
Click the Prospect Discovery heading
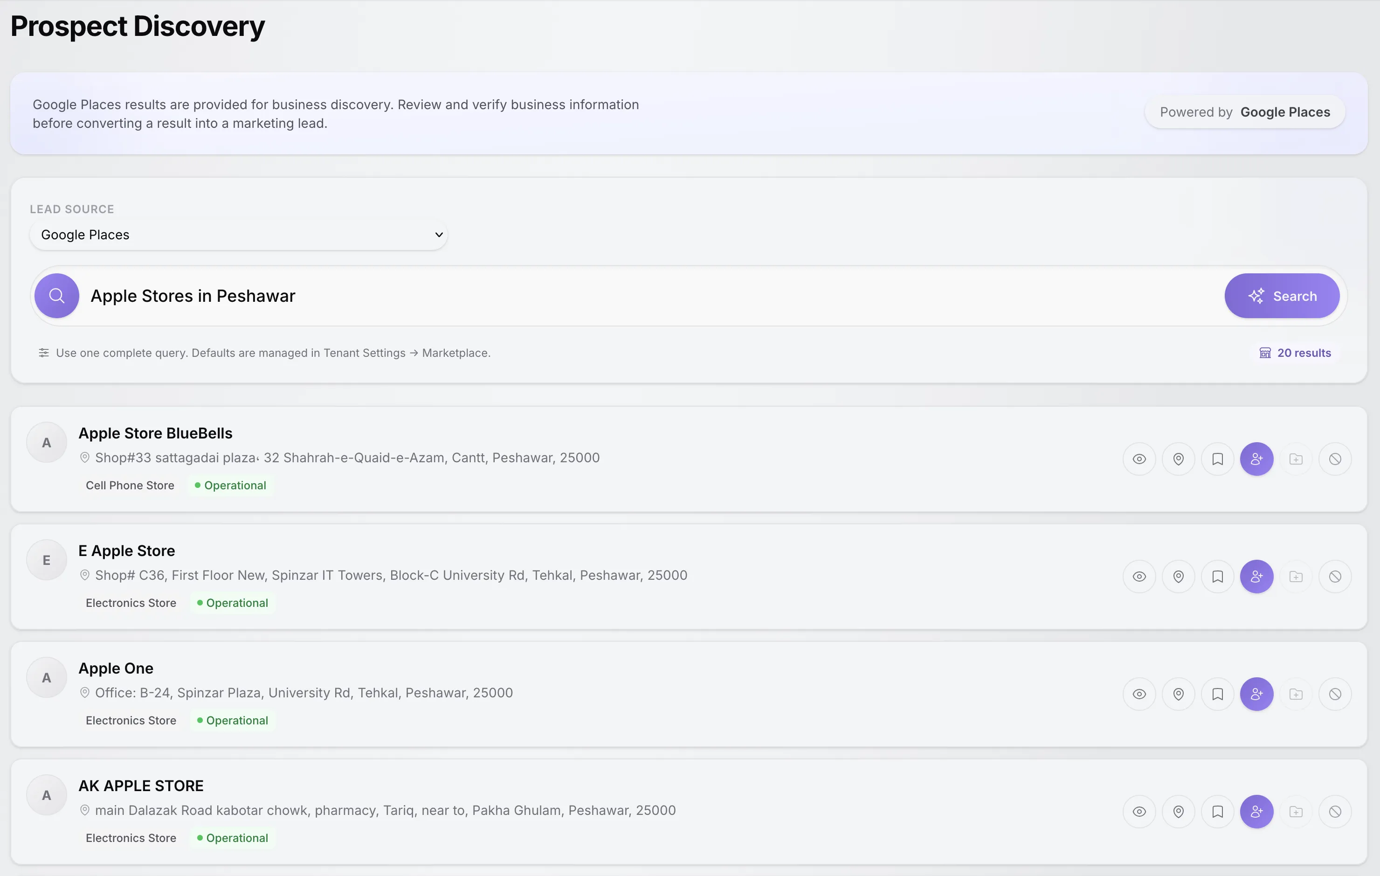click(138, 27)
